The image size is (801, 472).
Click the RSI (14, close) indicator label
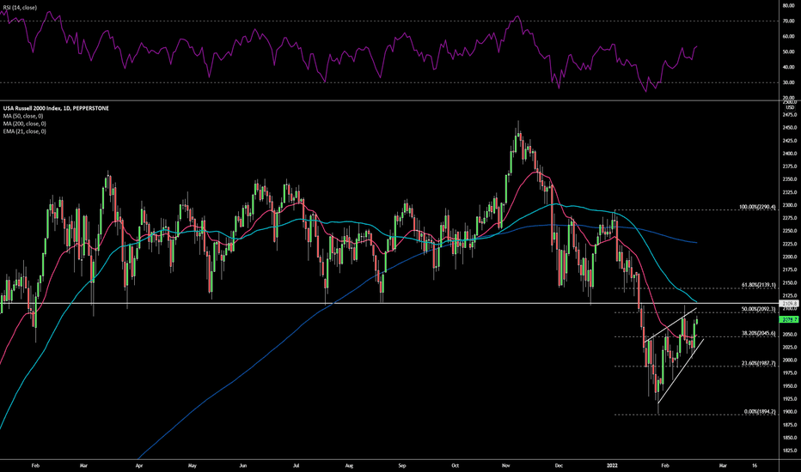[x=20, y=8]
